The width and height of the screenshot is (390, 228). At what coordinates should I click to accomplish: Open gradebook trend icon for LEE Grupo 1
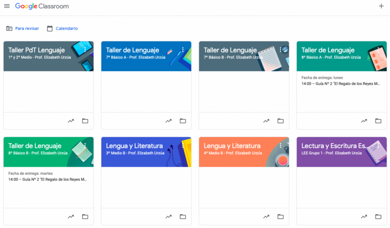(x=364, y=217)
